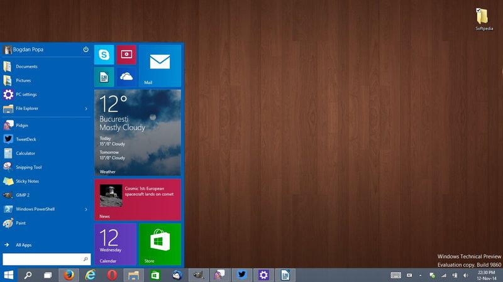Viewport: 503px width, 282px height.
Task: Show hidden tray icons arrow
Action: tap(420, 275)
